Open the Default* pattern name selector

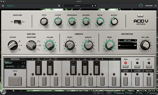pos(9,63)
